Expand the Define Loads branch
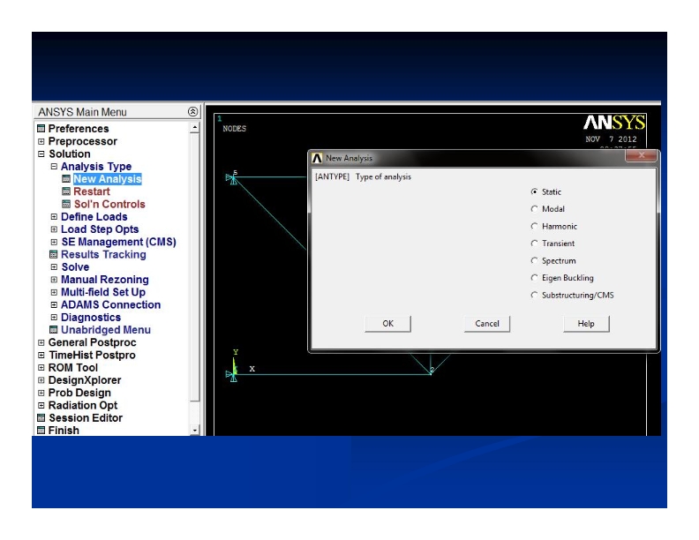 tap(54, 217)
